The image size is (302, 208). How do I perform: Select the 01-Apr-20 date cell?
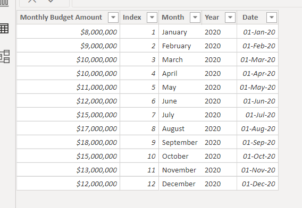[x=257, y=73]
